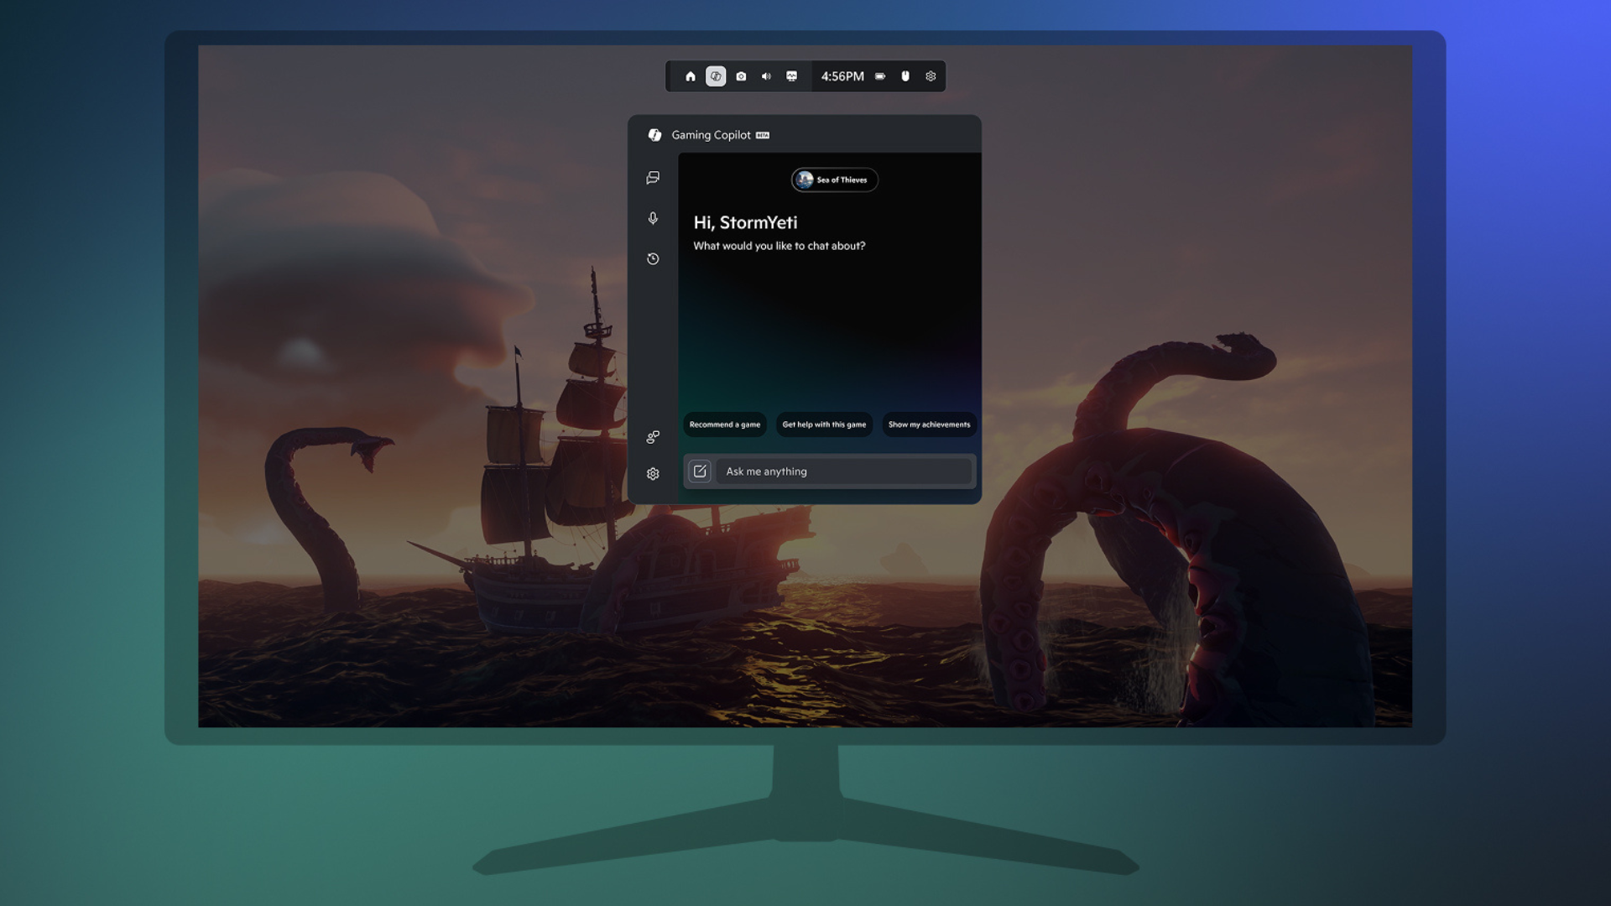Open the Home widget in Game Bar
Screen dimensions: 1611x906
(691, 75)
